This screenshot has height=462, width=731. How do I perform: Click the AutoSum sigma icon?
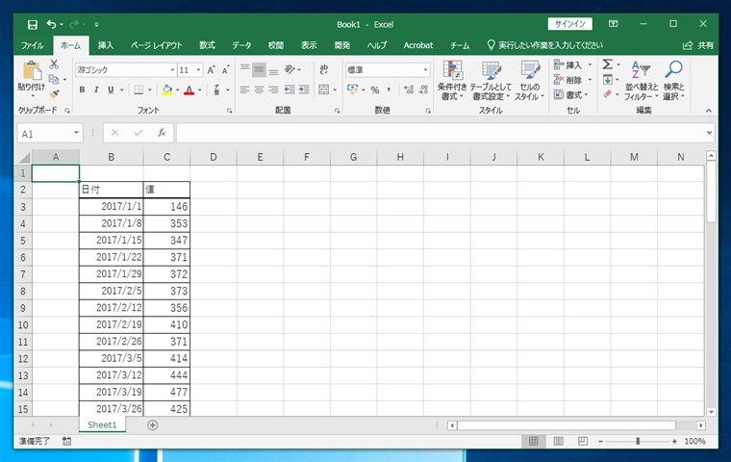coord(607,64)
